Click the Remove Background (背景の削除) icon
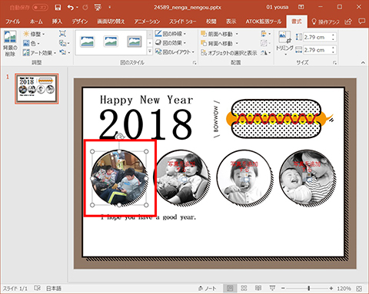 coord(10,44)
